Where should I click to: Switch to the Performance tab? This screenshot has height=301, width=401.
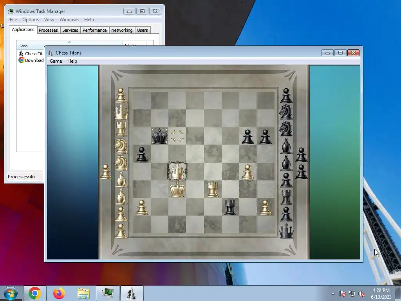pos(95,30)
